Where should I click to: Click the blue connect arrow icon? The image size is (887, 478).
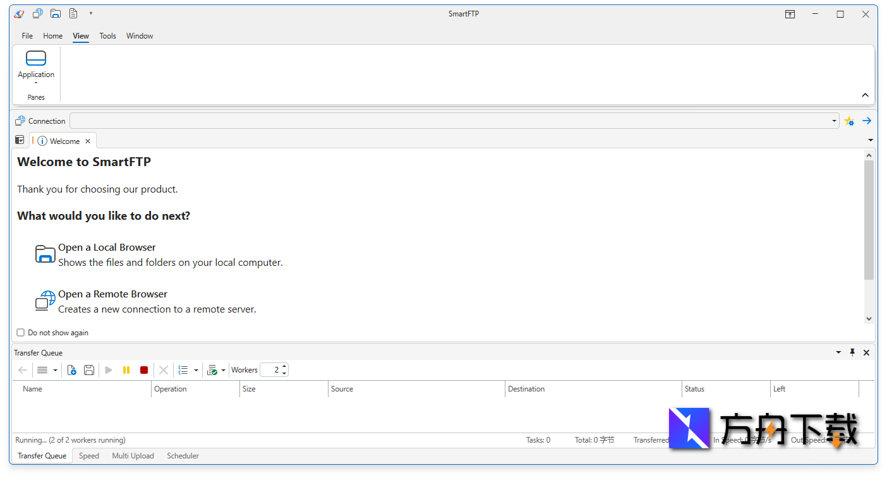tap(867, 121)
